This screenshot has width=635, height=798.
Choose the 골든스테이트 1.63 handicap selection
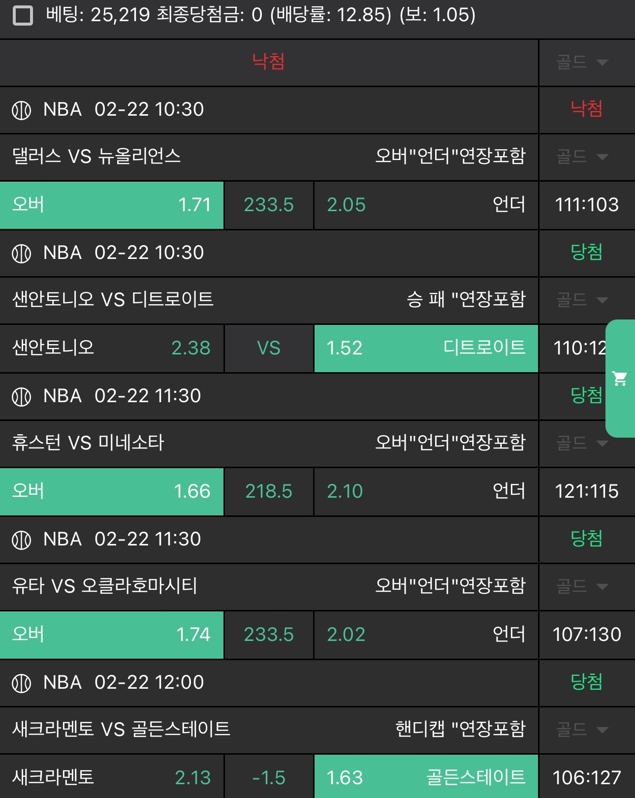coord(426,777)
